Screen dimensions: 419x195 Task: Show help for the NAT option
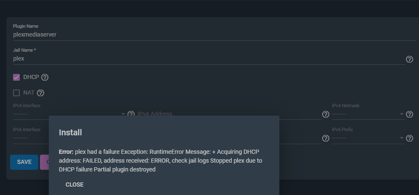coord(40,93)
